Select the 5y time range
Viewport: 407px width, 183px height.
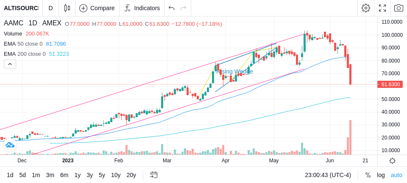coord(102,175)
